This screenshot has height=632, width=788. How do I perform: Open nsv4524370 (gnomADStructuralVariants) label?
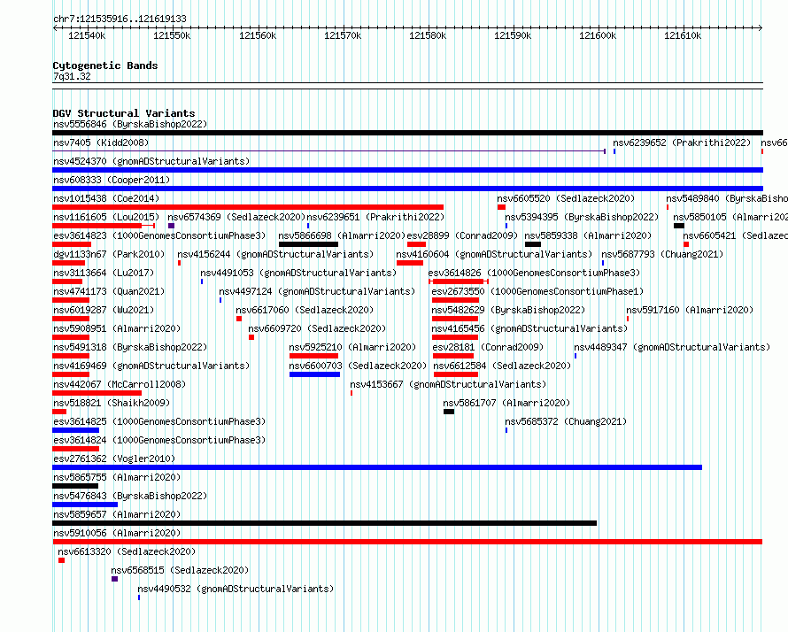[151, 161]
